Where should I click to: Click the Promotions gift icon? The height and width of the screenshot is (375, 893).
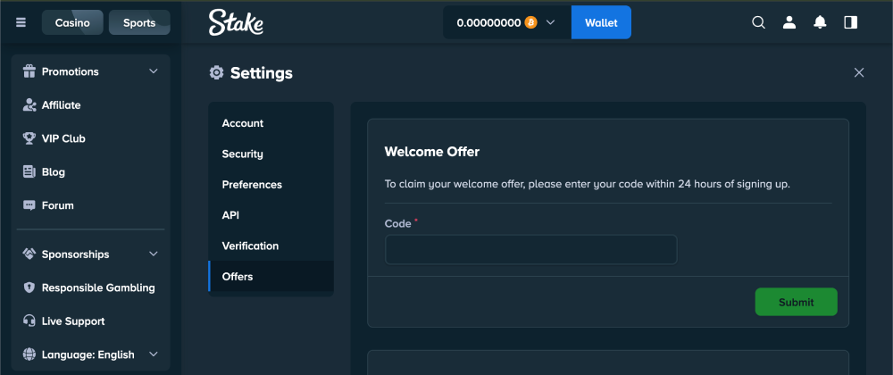tap(29, 71)
